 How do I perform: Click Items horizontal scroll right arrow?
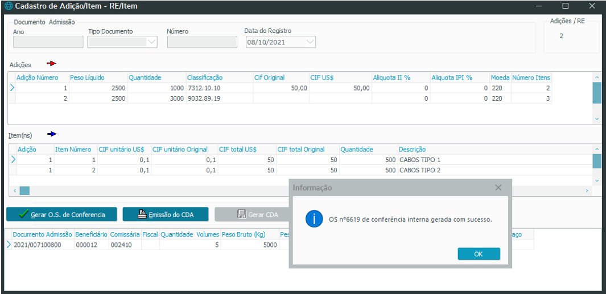(x=587, y=191)
